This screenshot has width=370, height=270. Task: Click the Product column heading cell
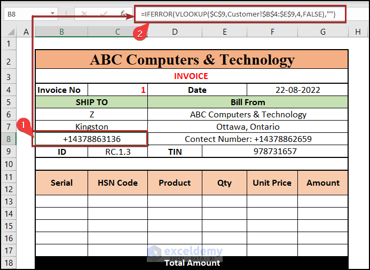(175, 182)
